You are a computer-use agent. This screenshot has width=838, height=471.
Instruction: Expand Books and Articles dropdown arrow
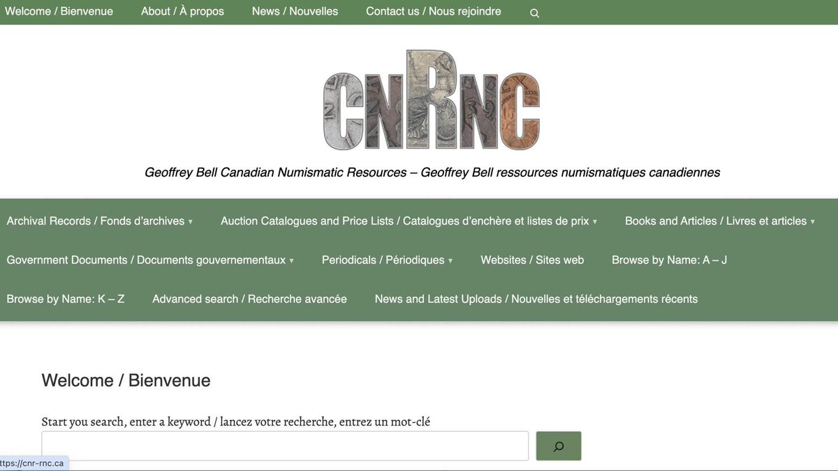[x=812, y=222]
